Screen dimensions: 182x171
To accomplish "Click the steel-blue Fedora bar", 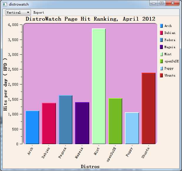I will coord(66,120).
